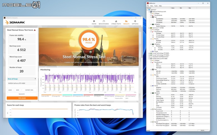Open the Show all loops dropdown
The height and width of the screenshot is (135, 217).
pos(22,79)
